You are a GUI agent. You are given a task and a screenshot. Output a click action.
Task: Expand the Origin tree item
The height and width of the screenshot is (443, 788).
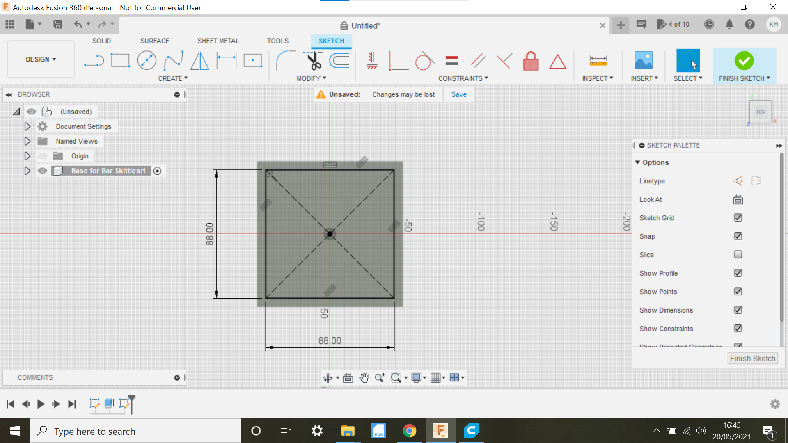28,156
